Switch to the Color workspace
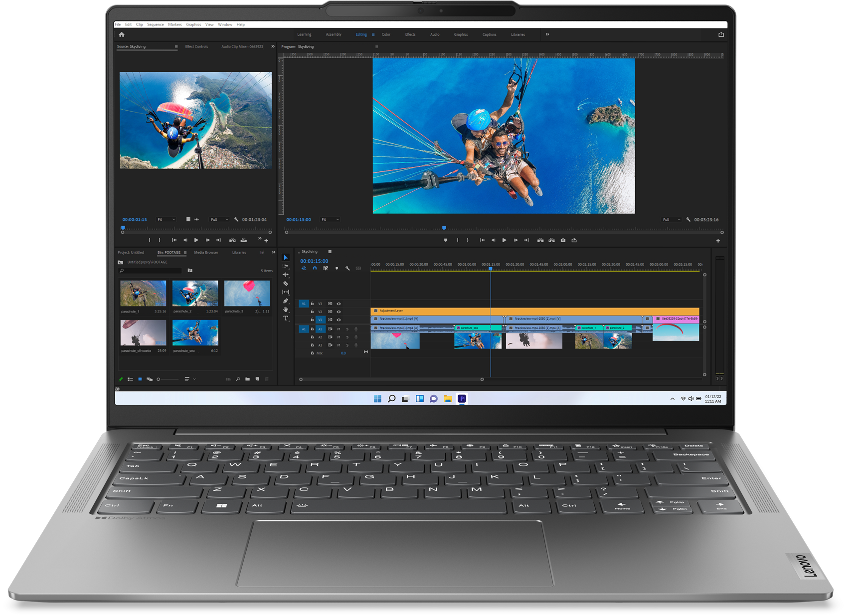The height and width of the screenshot is (616, 847). (386, 34)
